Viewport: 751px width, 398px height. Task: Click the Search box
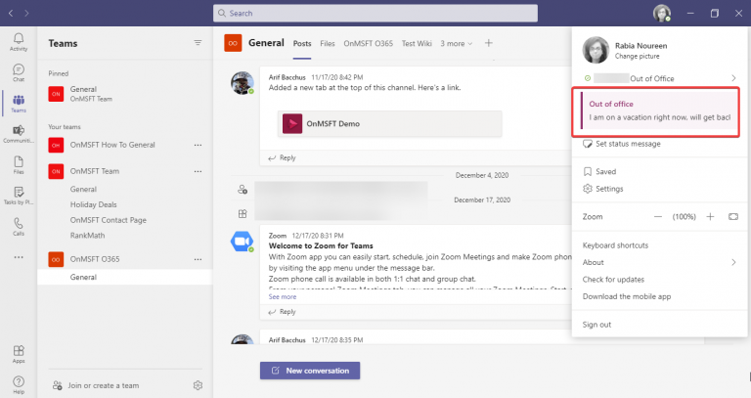click(x=375, y=13)
